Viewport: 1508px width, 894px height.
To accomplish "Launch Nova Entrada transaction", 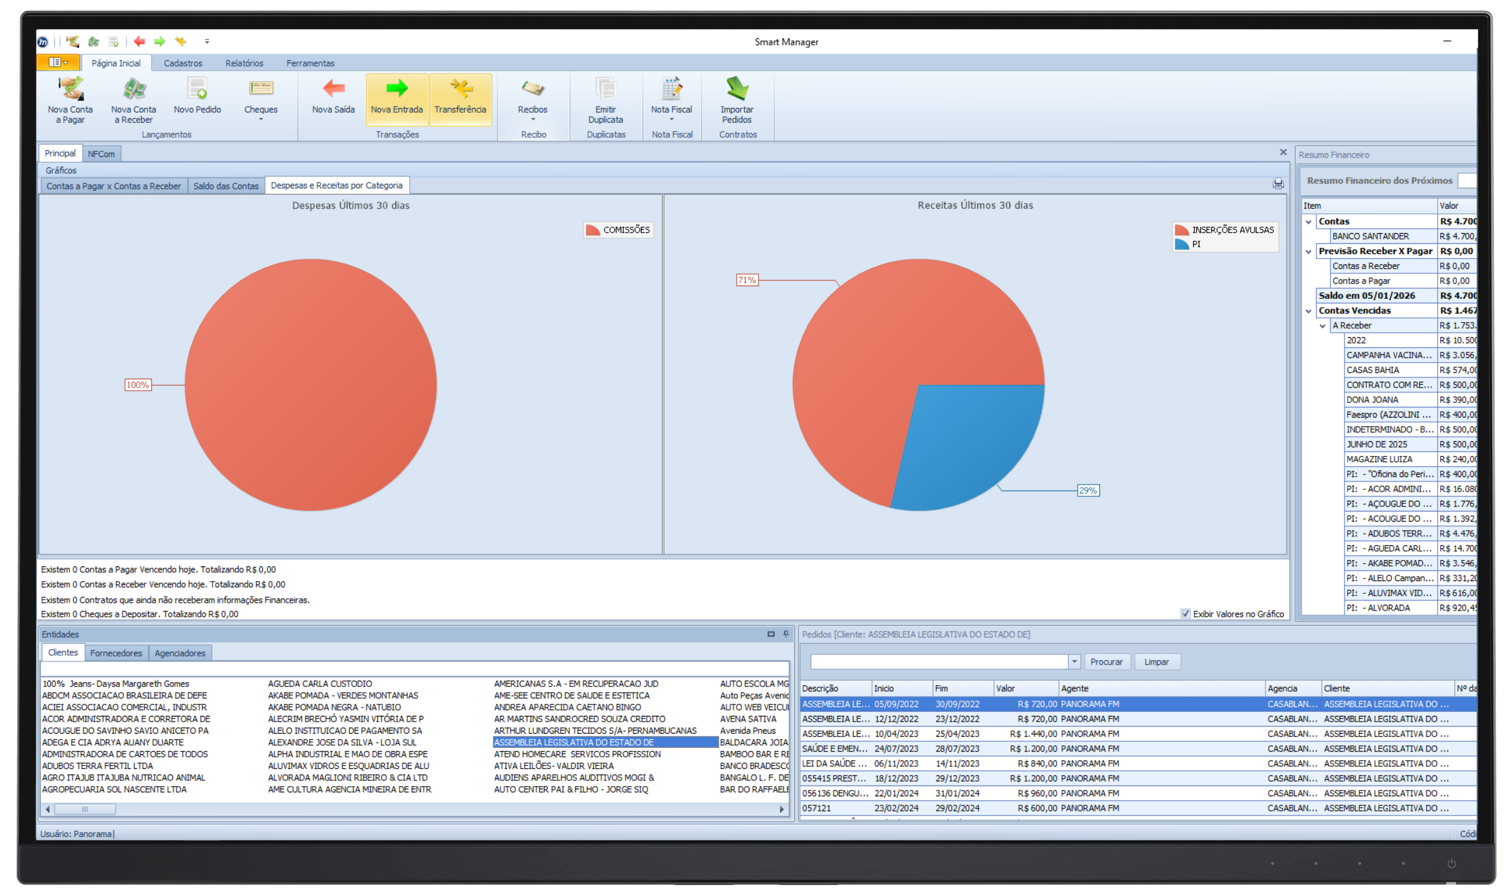I will [396, 100].
